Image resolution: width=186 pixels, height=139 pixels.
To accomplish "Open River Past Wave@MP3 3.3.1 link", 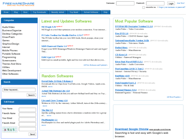I will pos(129,62).
